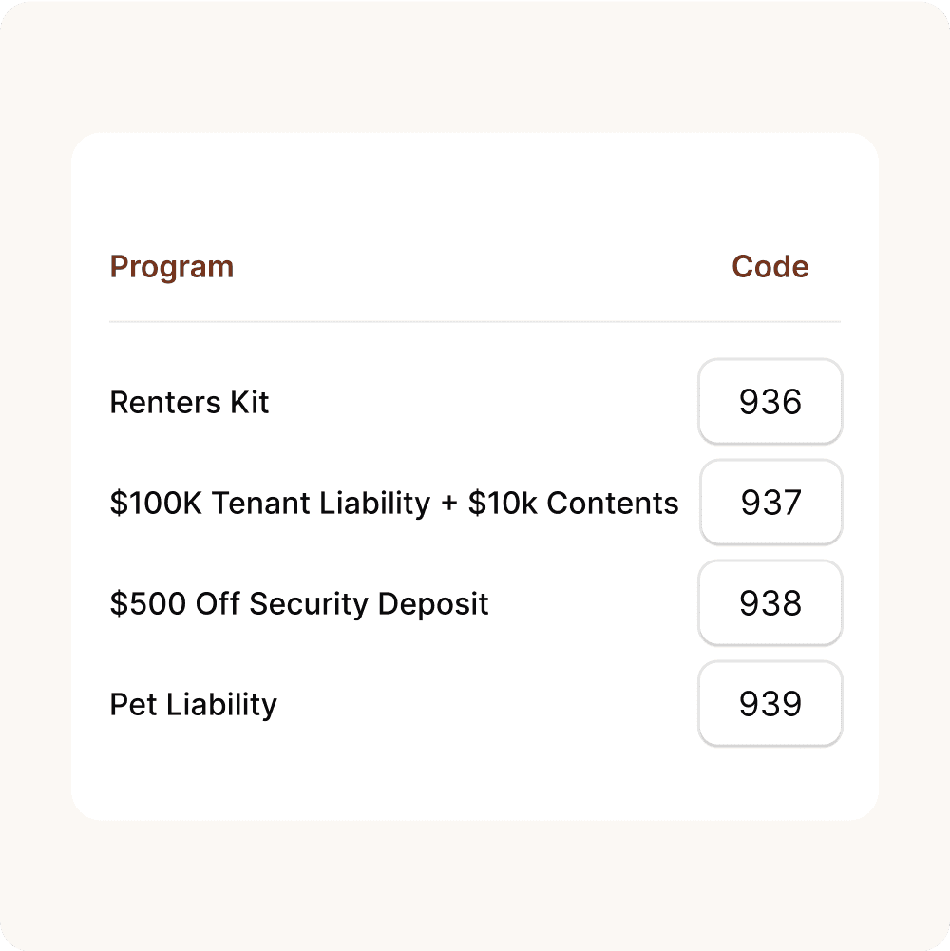Click the word "Kit" in first row

coord(250,403)
